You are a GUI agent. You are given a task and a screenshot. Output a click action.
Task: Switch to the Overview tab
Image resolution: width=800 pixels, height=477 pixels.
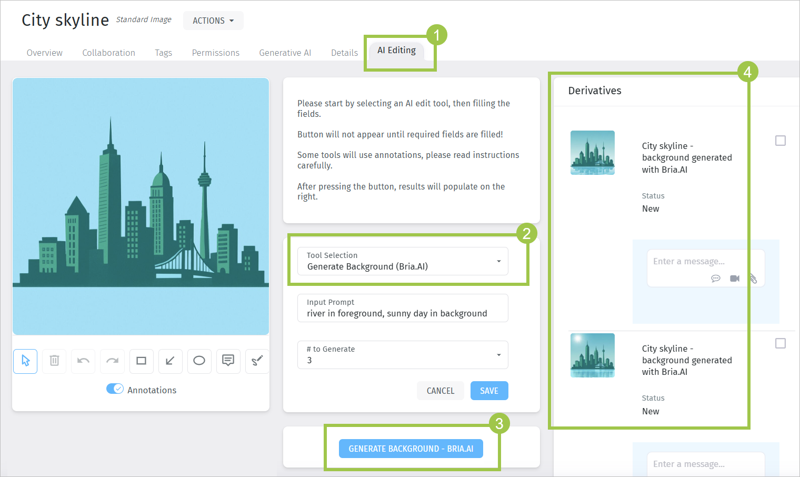45,53
